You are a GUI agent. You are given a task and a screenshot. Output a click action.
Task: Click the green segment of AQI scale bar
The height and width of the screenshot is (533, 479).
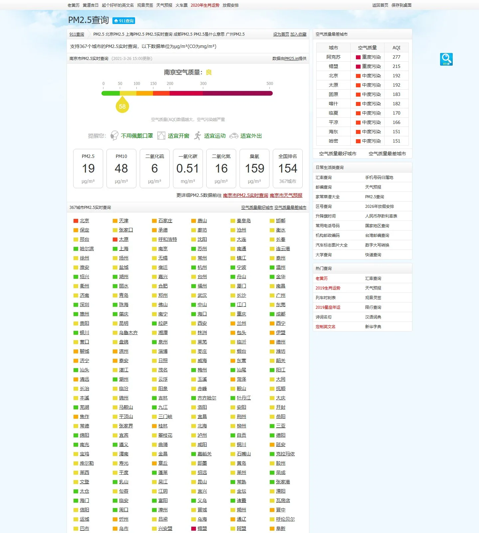click(x=110, y=93)
